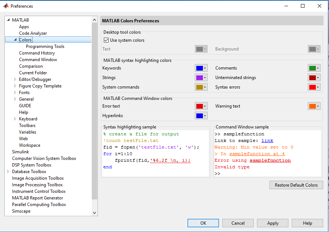Select the Fonts tree item
The width and height of the screenshot is (329, 232).
[x=24, y=93]
